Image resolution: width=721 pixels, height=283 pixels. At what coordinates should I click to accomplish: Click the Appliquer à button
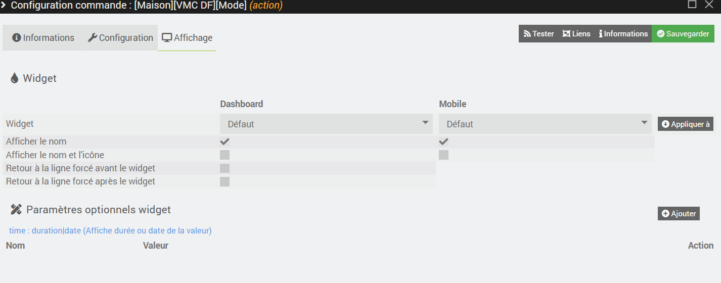(x=686, y=124)
